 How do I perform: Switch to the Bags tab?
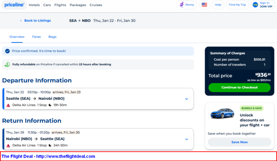[53, 37]
